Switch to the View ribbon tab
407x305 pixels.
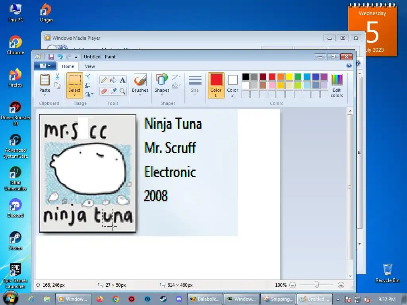[90, 66]
